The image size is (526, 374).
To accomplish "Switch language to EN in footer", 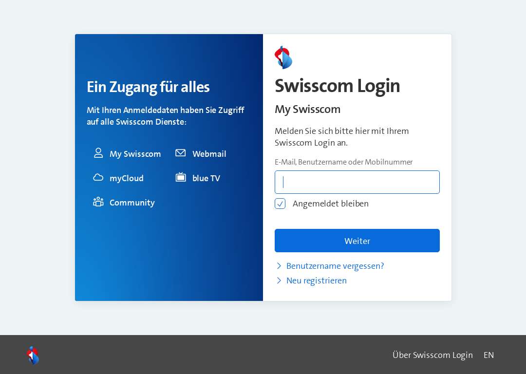I will (x=489, y=355).
